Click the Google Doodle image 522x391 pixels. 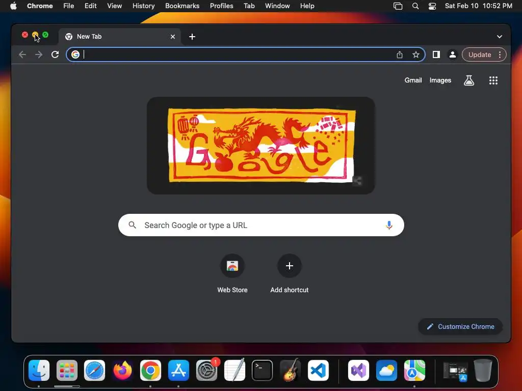click(x=262, y=145)
